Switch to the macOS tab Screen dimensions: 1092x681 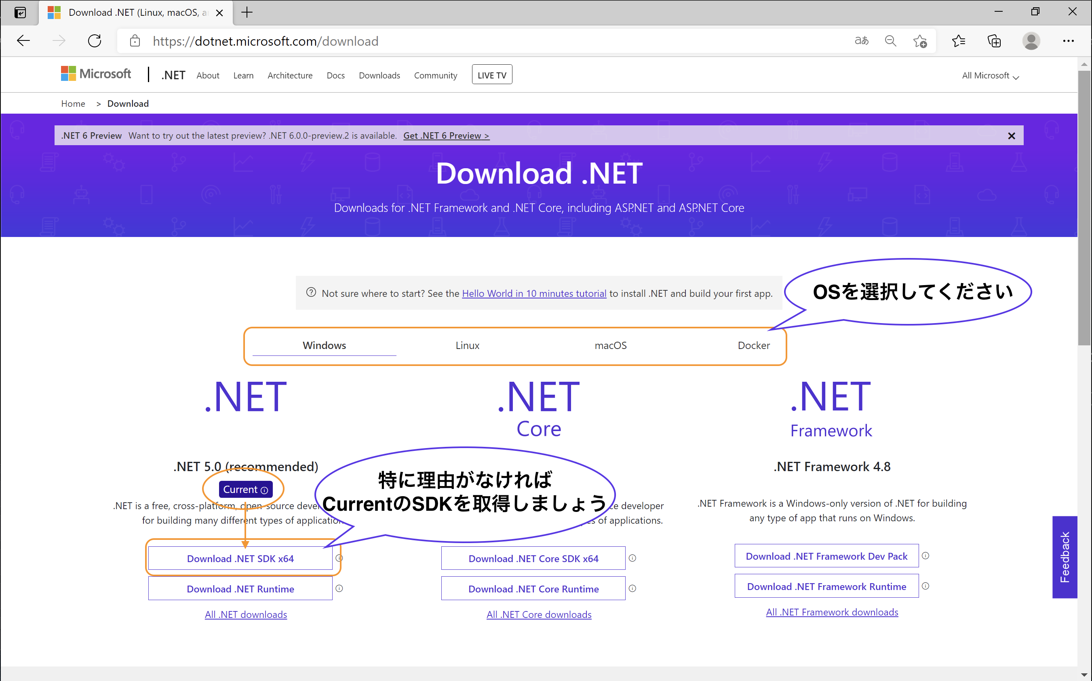click(x=610, y=345)
